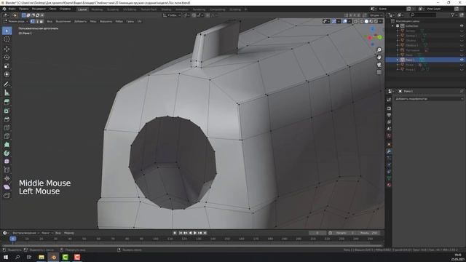
Task: Enable edge select mode
Action: pyautogui.click(x=37, y=21)
